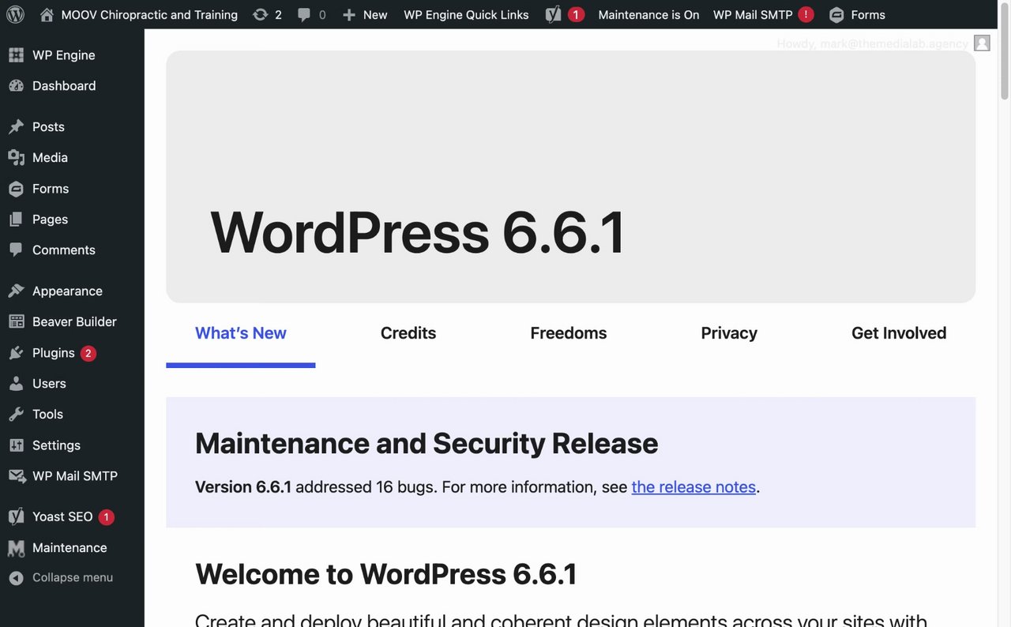Click the Collapse menu text
The width and height of the screenshot is (1011, 627).
[73, 578]
